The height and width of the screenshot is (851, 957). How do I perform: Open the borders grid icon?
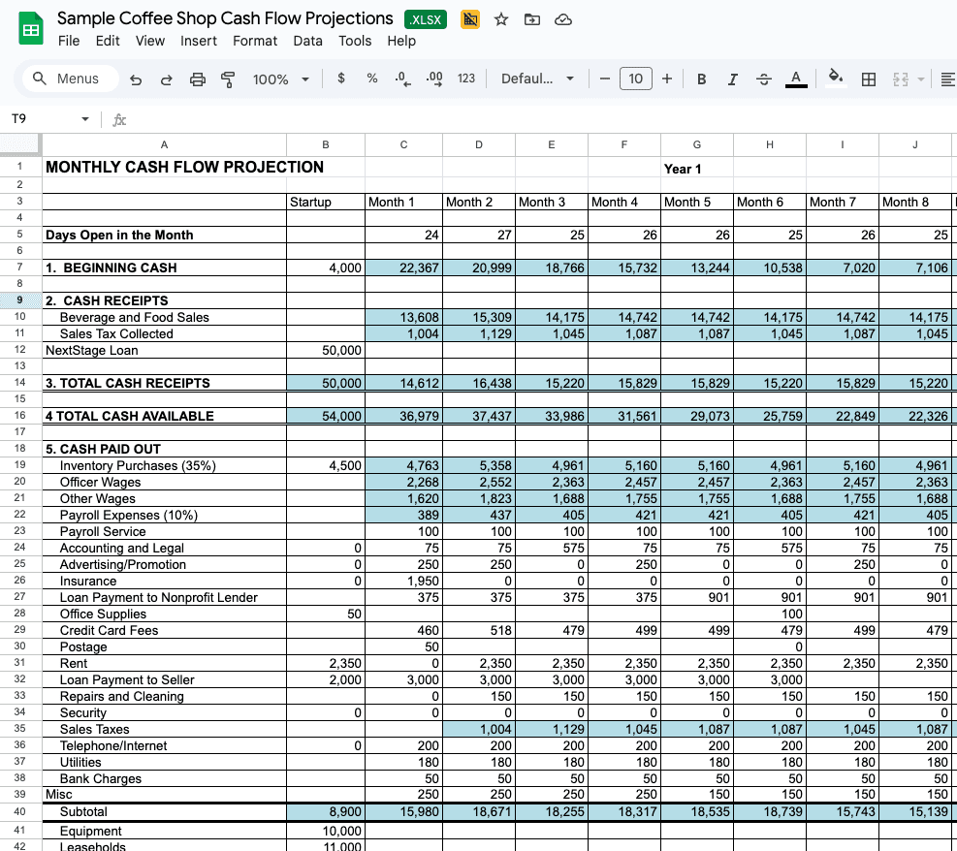point(868,79)
